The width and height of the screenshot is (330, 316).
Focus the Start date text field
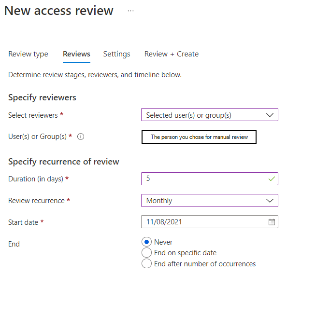tap(203, 222)
